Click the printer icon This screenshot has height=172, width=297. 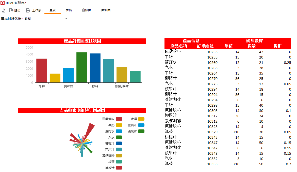pyautogui.click(x=28, y=10)
